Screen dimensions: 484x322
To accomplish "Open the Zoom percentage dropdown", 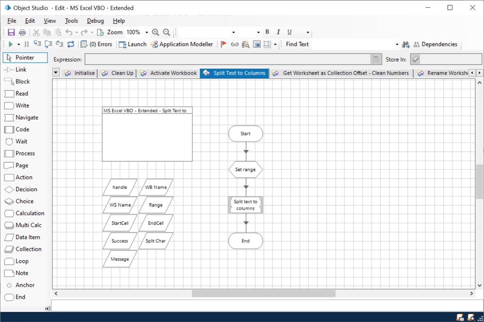I will [x=147, y=33].
